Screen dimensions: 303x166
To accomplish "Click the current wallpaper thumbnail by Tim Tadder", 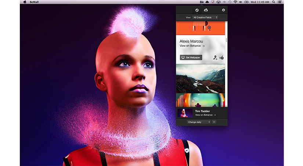I will [x=185, y=113].
